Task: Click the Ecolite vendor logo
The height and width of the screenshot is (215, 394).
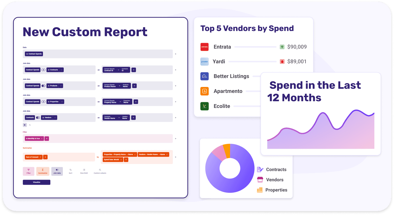Action: (x=205, y=106)
